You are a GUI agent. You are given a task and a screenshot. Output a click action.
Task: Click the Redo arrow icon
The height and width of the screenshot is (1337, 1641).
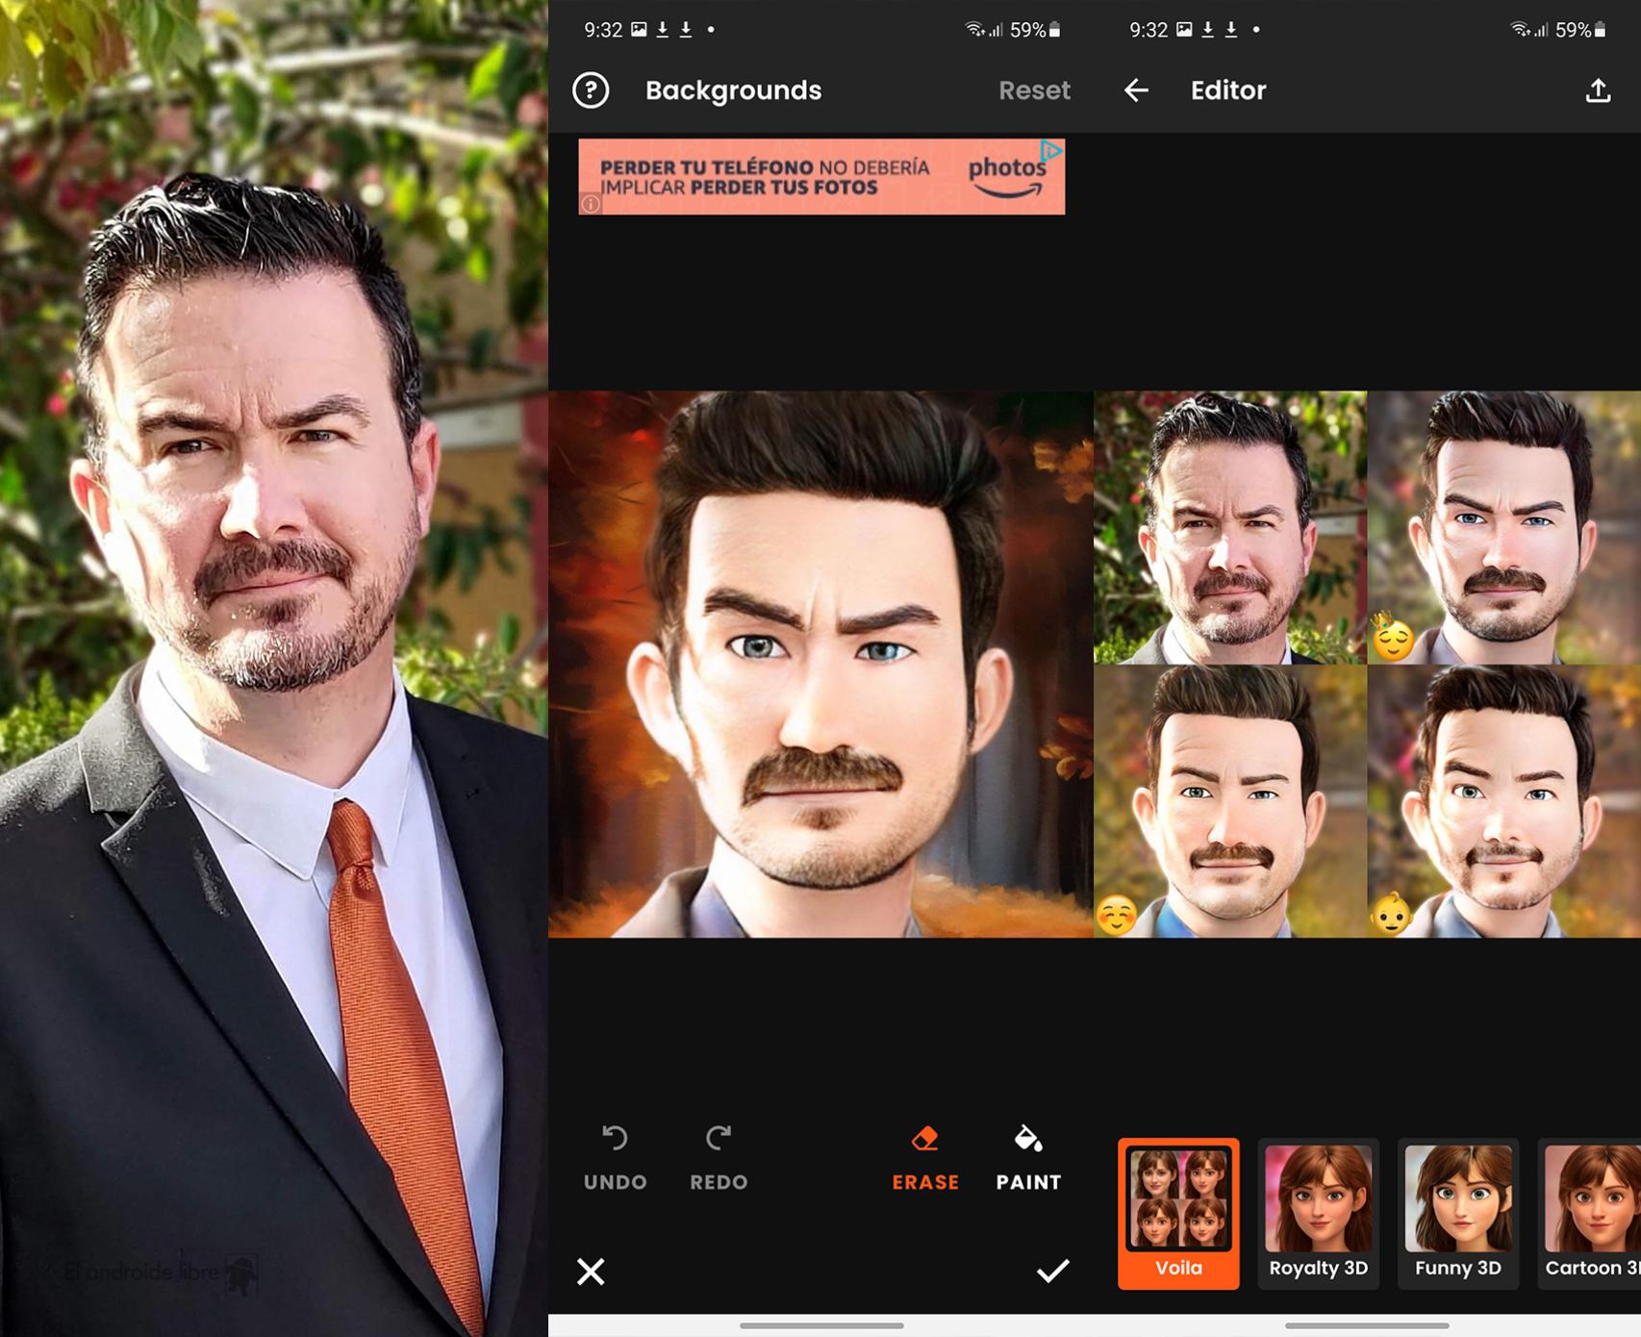pos(719,1140)
